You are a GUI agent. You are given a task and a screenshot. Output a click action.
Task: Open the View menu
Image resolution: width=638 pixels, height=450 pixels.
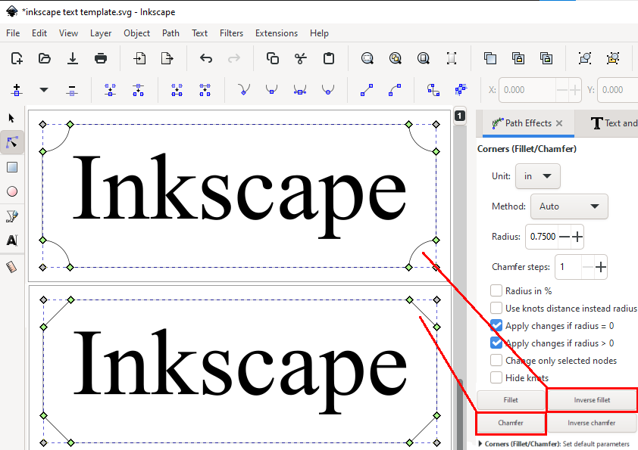pyautogui.click(x=68, y=33)
